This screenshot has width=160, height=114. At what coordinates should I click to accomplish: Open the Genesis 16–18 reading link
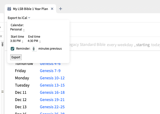pos(52,93)
